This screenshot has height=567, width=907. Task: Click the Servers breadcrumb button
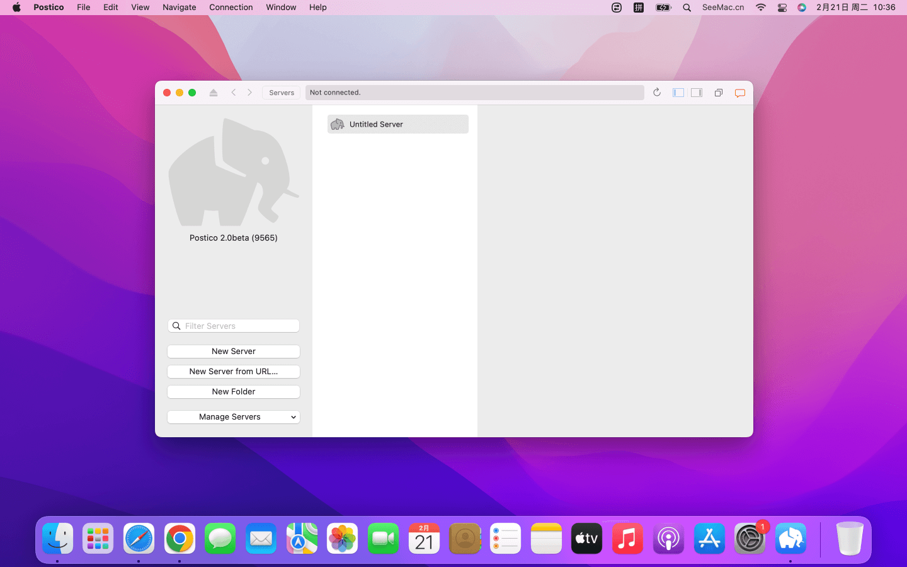(282, 93)
